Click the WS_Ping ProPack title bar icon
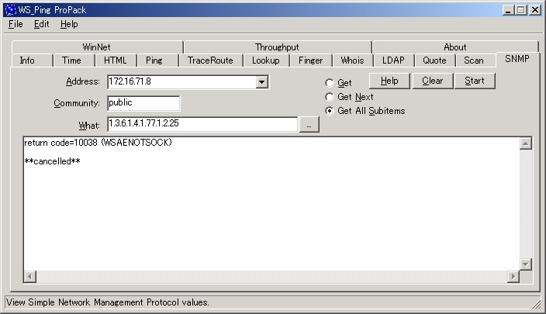 point(10,10)
